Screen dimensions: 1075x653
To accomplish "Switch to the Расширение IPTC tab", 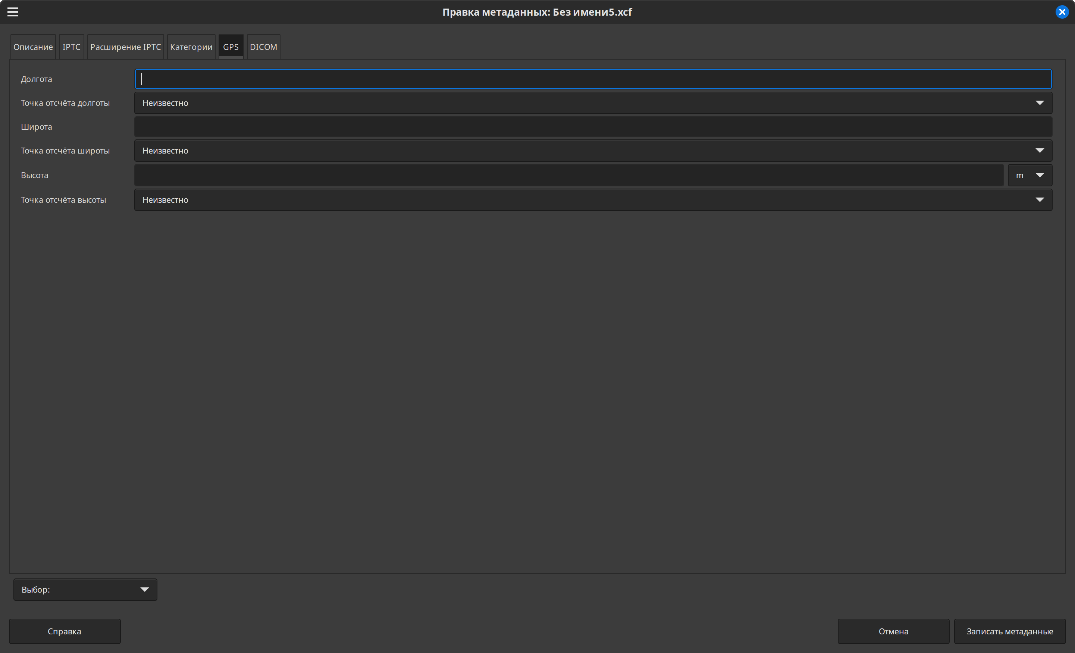I will point(125,47).
